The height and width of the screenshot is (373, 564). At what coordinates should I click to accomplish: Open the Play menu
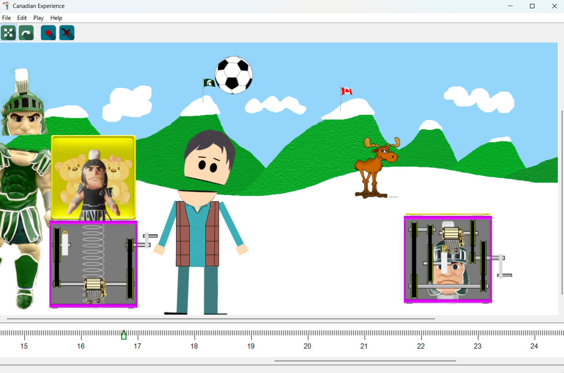(39, 18)
